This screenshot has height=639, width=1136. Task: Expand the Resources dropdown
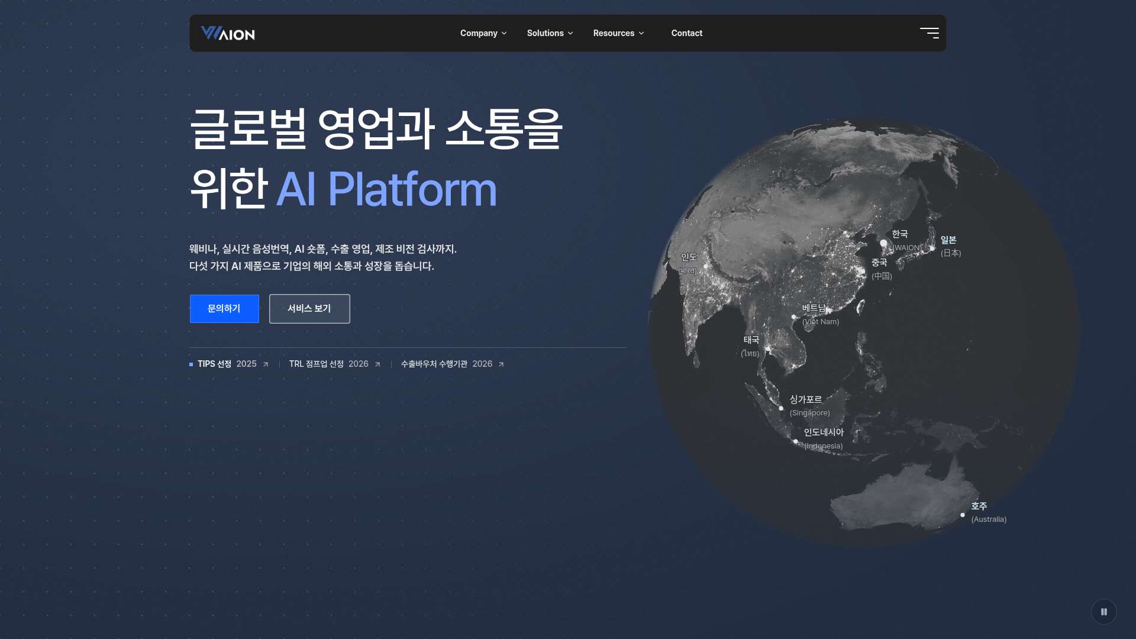pyautogui.click(x=618, y=33)
